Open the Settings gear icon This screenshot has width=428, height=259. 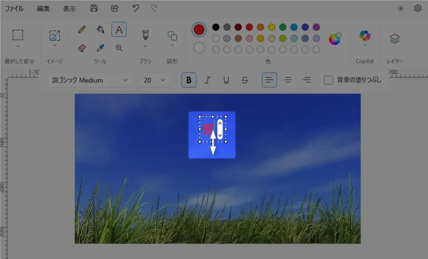[x=418, y=8]
